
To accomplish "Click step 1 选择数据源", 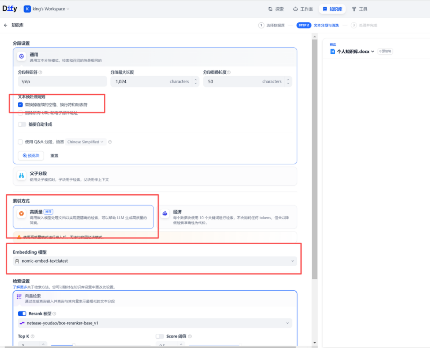I will point(272,25).
